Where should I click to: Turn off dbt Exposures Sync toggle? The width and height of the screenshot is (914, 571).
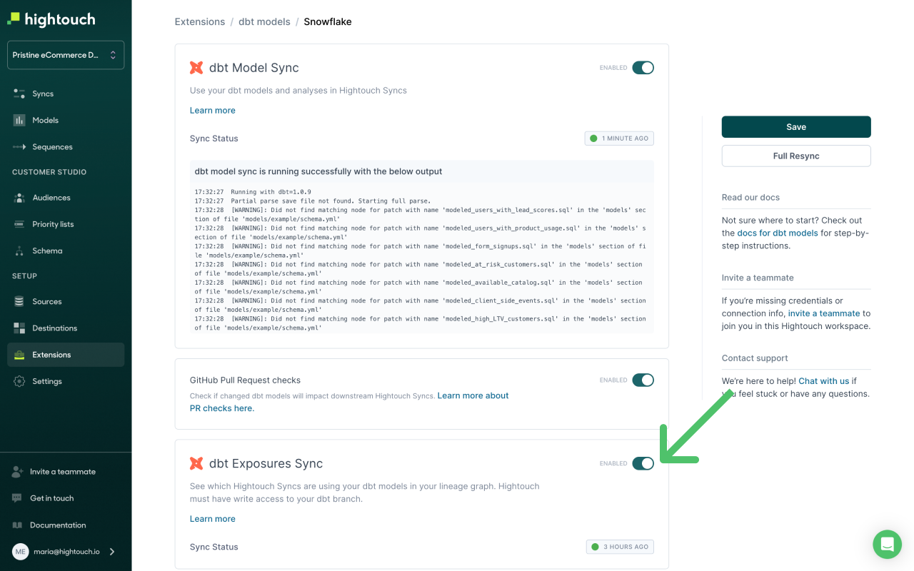click(643, 464)
